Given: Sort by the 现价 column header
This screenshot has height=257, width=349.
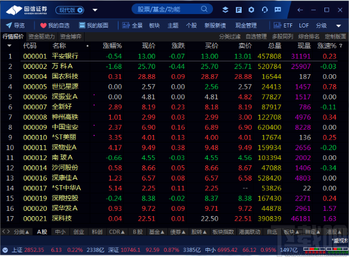Looking at the screenshot, I should click(x=149, y=46).
